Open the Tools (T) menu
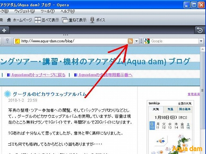Image resolution: width=206 pixels, height=154 pixels. click(47, 12)
